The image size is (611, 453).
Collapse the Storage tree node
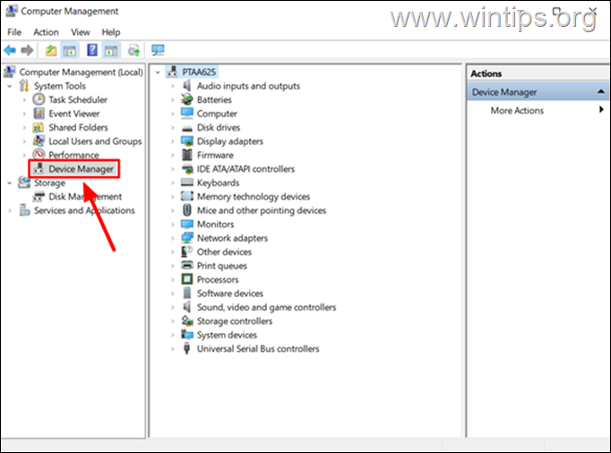pos(10,183)
